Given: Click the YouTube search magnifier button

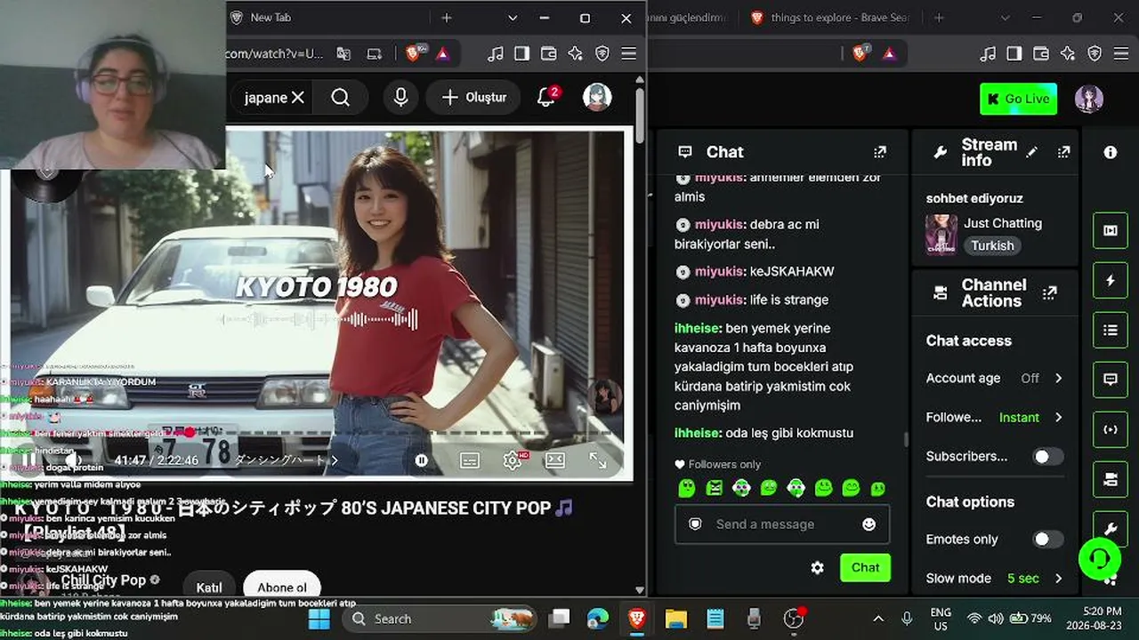Looking at the screenshot, I should pyautogui.click(x=341, y=98).
